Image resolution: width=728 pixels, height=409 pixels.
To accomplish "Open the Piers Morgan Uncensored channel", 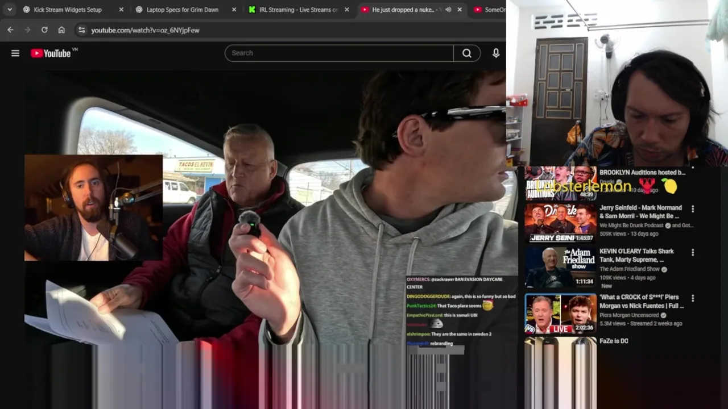I will pyautogui.click(x=629, y=315).
